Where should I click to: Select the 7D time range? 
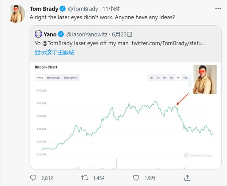coord(158,77)
